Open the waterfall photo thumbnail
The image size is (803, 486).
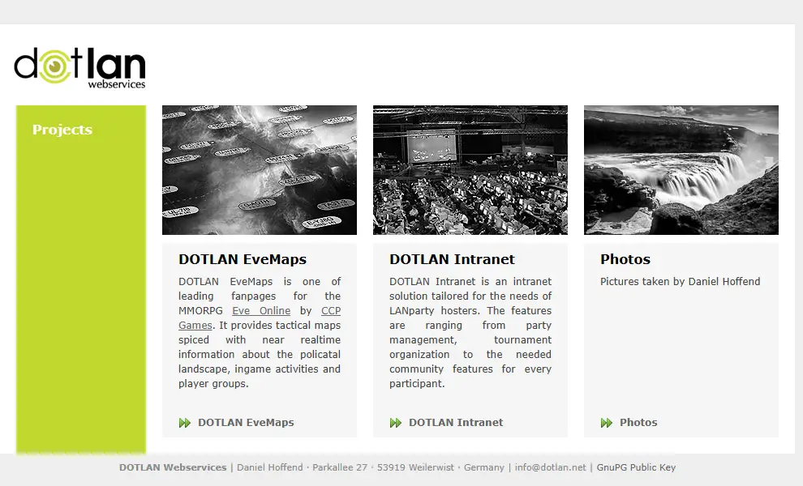click(681, 170)
